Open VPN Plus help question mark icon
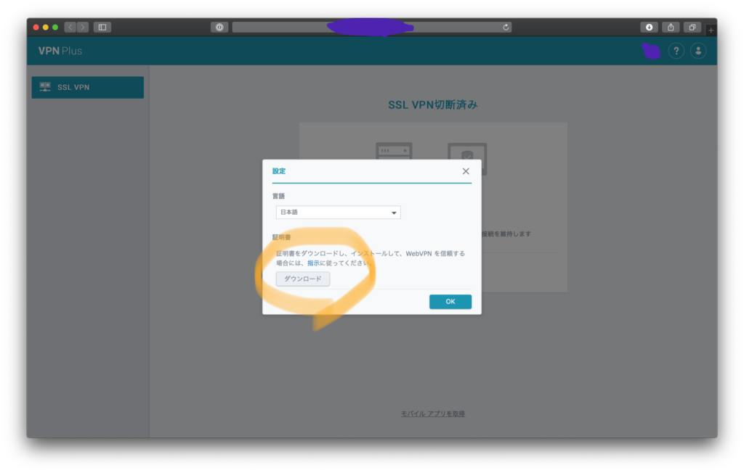This screenshot has height=473, width=744. (x=676, y=51)
